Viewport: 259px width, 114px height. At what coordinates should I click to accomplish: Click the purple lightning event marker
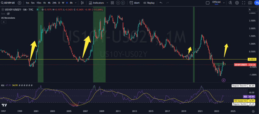224,80
